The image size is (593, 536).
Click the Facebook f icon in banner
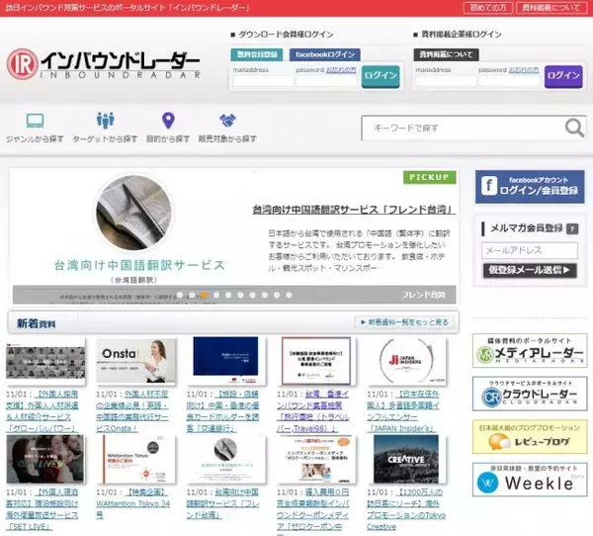(488, 186)
